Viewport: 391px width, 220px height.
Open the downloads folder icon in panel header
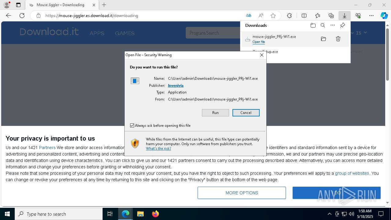(313, 25)
